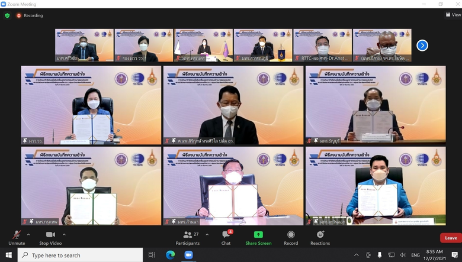This screenshot has height=262, width=462.
Task: Click the green encryption shield icon
Action: [x=7, y=15]
